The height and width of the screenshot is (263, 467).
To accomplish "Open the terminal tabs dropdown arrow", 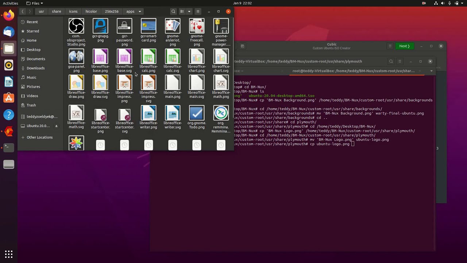I will 431,71.
